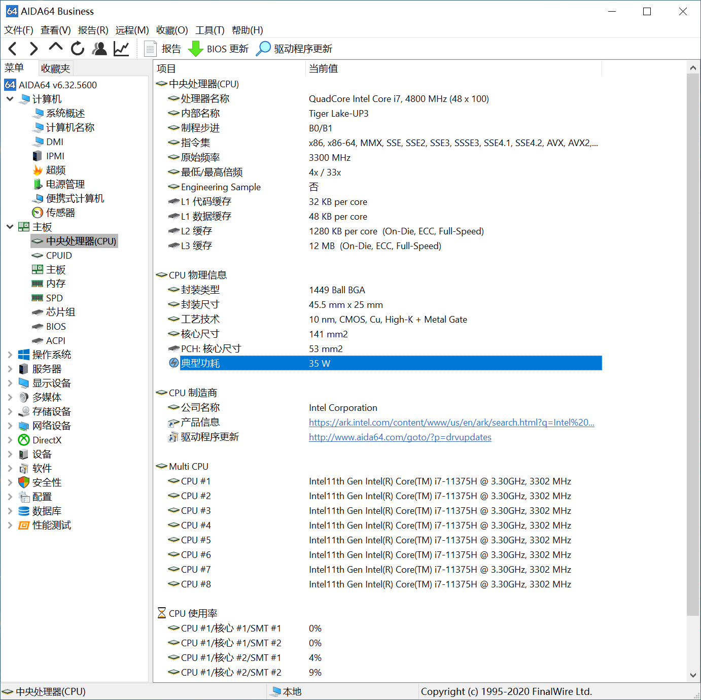This screenshot has width=701, height=700.
Task: Open the sensor graph chart icon
Action: (x=121, y=49)
